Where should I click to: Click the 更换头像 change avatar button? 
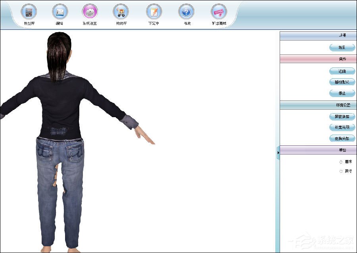coord(342,138)
